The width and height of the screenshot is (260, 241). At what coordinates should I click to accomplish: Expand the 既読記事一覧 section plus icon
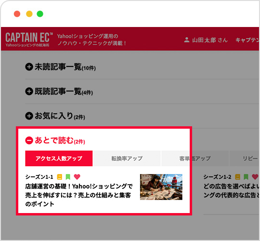[x=29, y=91]
